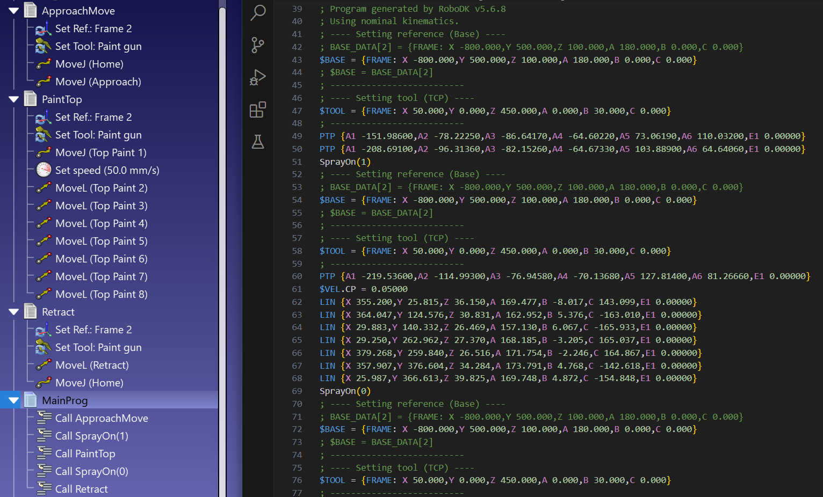
Task: Collapse the MainProg program node
Action: click(x=14, y=400)
